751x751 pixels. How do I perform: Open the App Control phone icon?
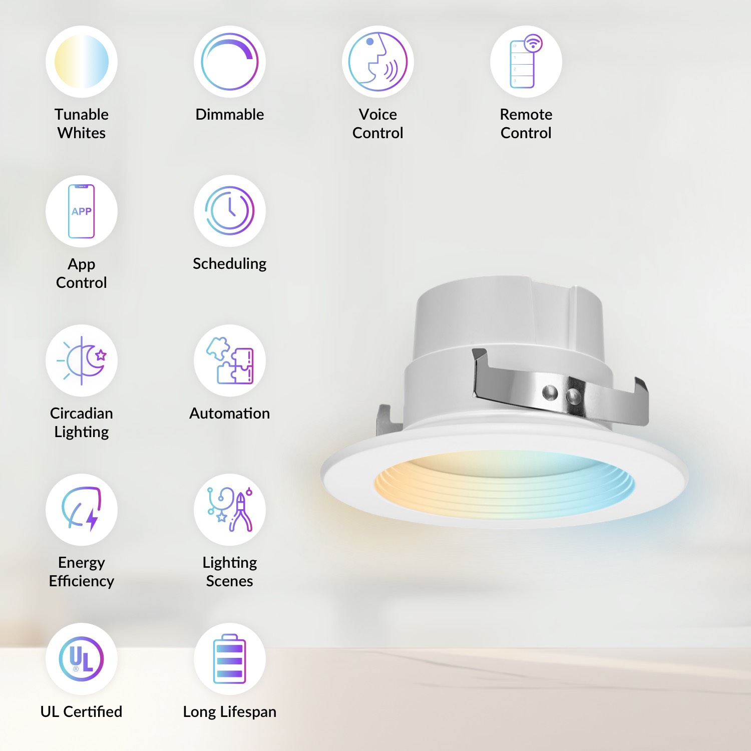point(82,211)
